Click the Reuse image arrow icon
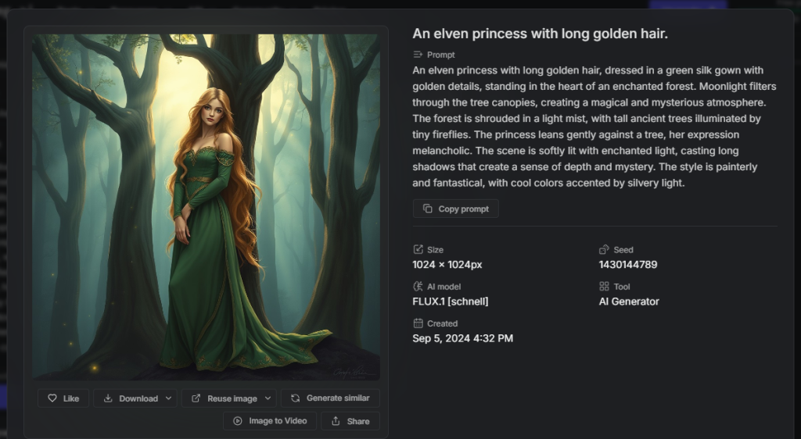This screenshot has width=801, height=439. pyautogui.click(x=196, y=398)
